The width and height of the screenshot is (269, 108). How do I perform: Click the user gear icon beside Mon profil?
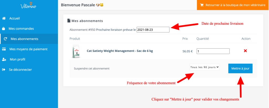tap(4, 59)
